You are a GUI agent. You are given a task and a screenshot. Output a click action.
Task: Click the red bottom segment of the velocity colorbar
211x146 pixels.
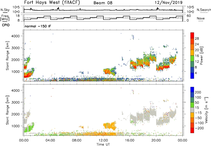pos(192,130)
